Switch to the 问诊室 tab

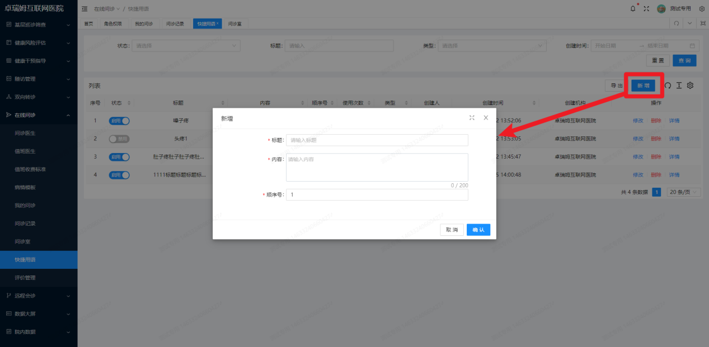[x=235, y=23]
